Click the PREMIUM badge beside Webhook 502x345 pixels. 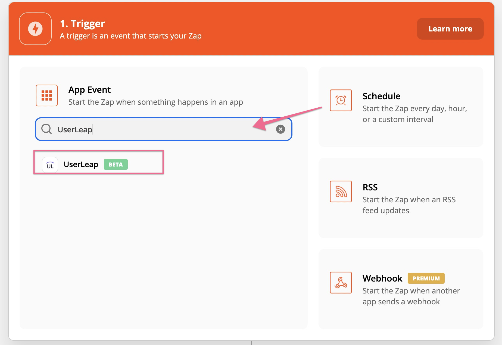[426, 278]
